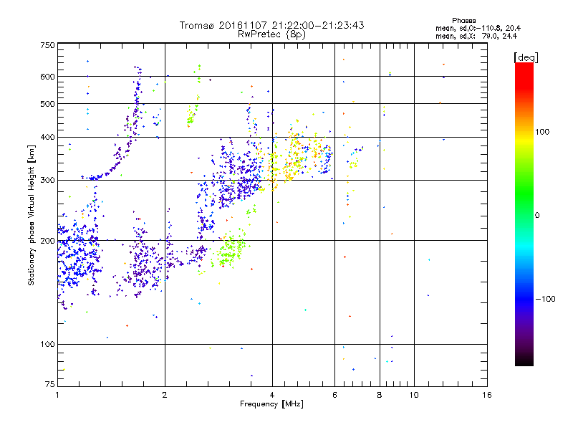Screen dimensions: 573x430
Task: Click the x-axis tick label '6'
Action: click(334, 395)
